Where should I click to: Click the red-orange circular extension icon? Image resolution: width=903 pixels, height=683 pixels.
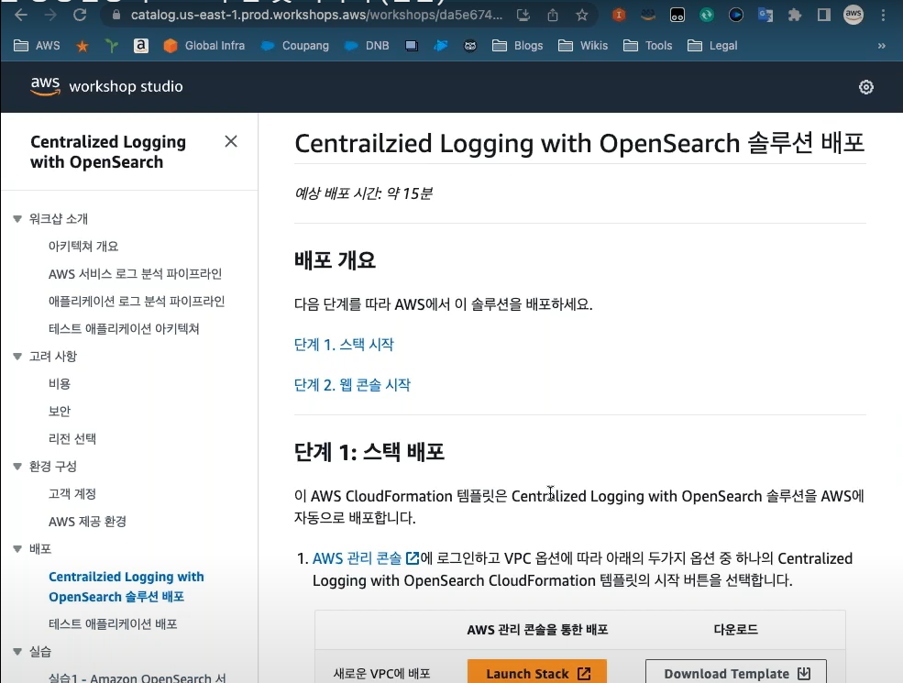coord(619,15)
